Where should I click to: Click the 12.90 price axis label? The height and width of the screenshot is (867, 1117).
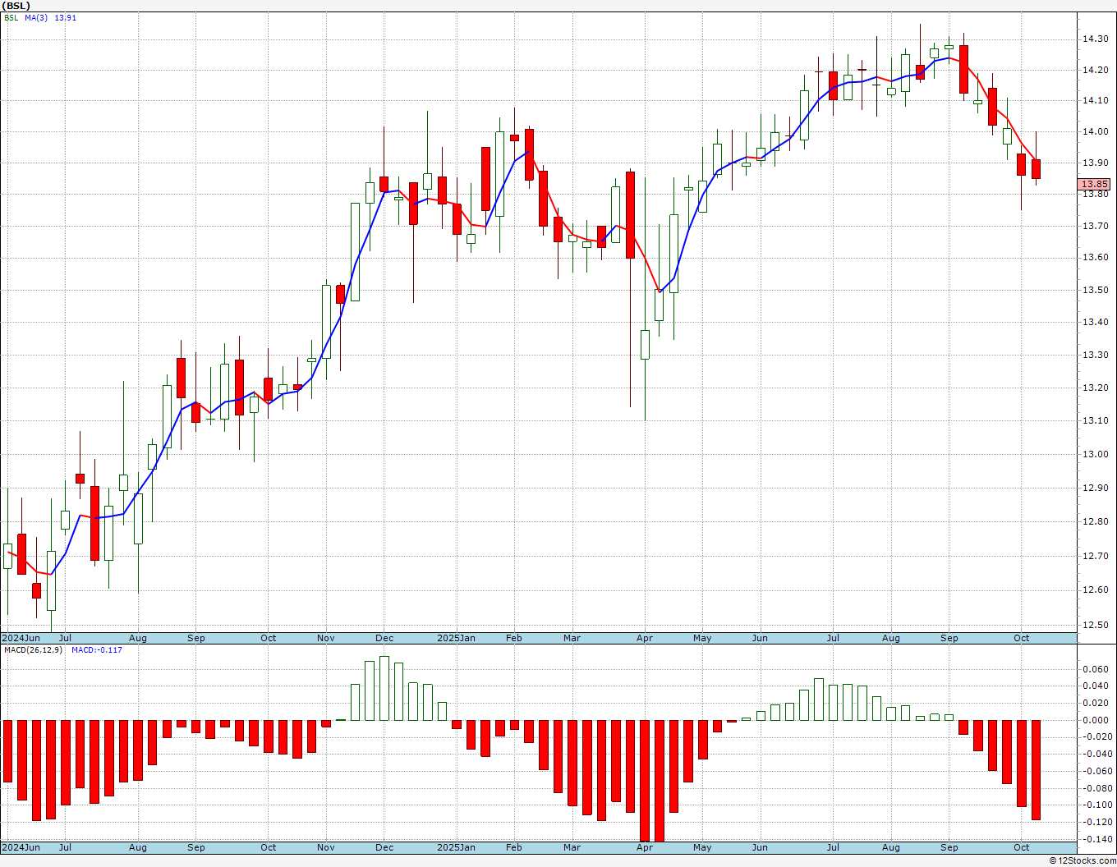1095,488
